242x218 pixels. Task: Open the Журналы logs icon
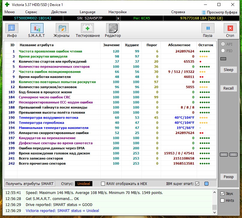point(62,28)
